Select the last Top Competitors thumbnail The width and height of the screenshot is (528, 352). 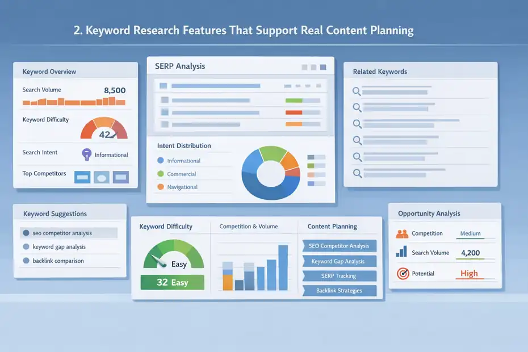click(x=120, y=177)
